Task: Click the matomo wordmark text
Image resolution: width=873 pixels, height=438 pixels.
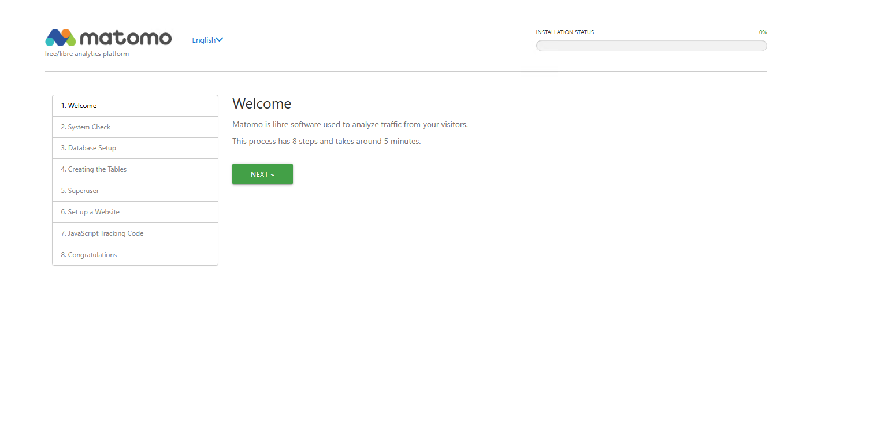Action: [x=125, y=38]
